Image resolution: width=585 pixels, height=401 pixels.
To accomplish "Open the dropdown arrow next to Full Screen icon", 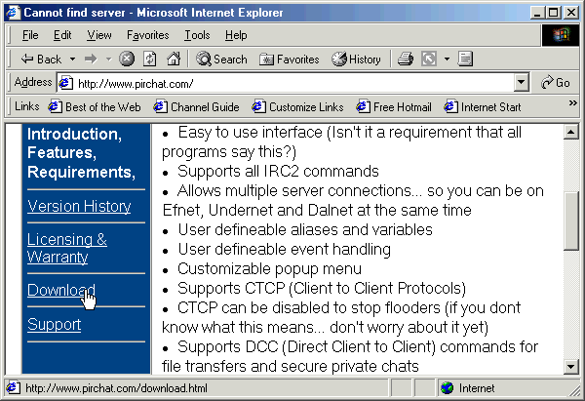I will click(x=447, y=59).
